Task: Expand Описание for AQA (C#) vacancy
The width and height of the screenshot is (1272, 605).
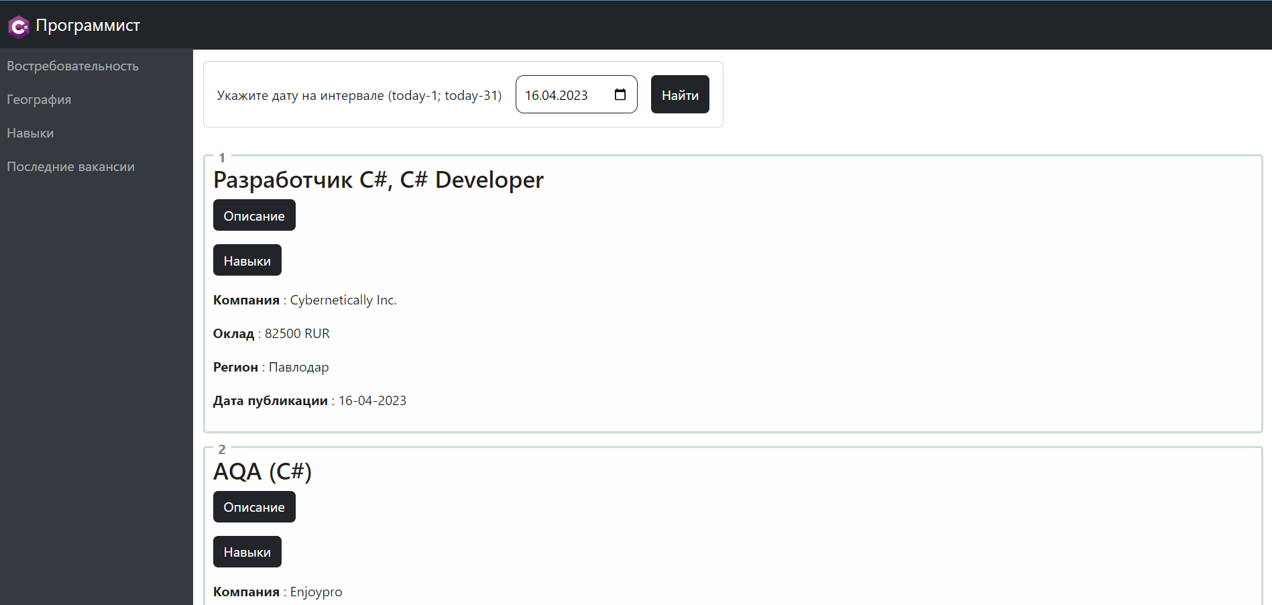Action: coord(254,507)
